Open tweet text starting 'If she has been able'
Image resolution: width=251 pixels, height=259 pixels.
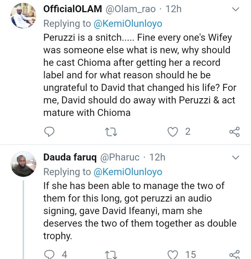coord(140,211)
